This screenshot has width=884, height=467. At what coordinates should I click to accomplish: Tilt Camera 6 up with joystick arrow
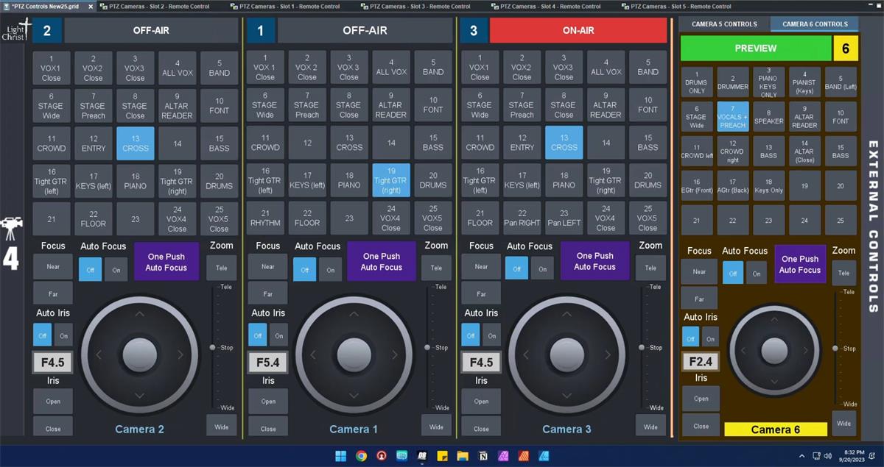click(773, 318)
